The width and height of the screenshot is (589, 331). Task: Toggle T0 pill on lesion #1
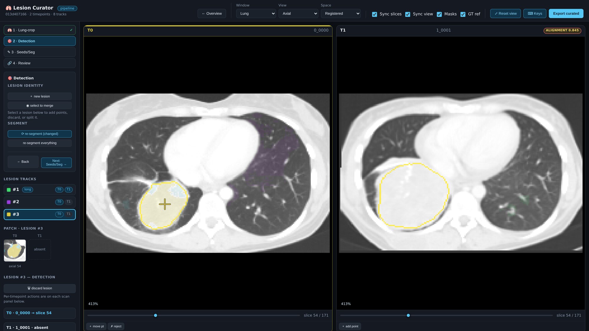[x=59, y=189]
